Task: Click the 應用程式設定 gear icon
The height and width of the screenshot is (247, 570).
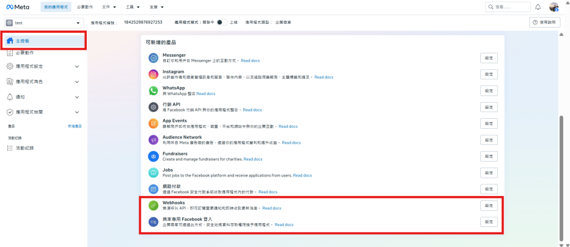Action: 10,67
